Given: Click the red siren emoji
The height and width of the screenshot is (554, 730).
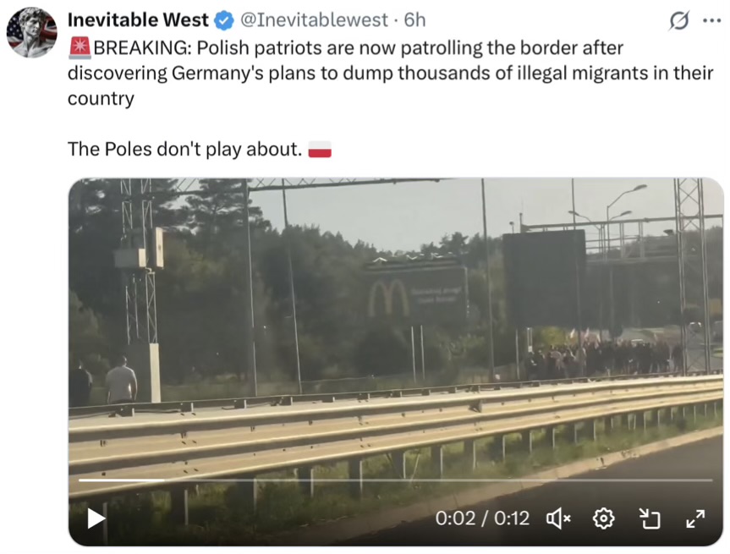Looking at the screenshot, I should tap(80, 48).
